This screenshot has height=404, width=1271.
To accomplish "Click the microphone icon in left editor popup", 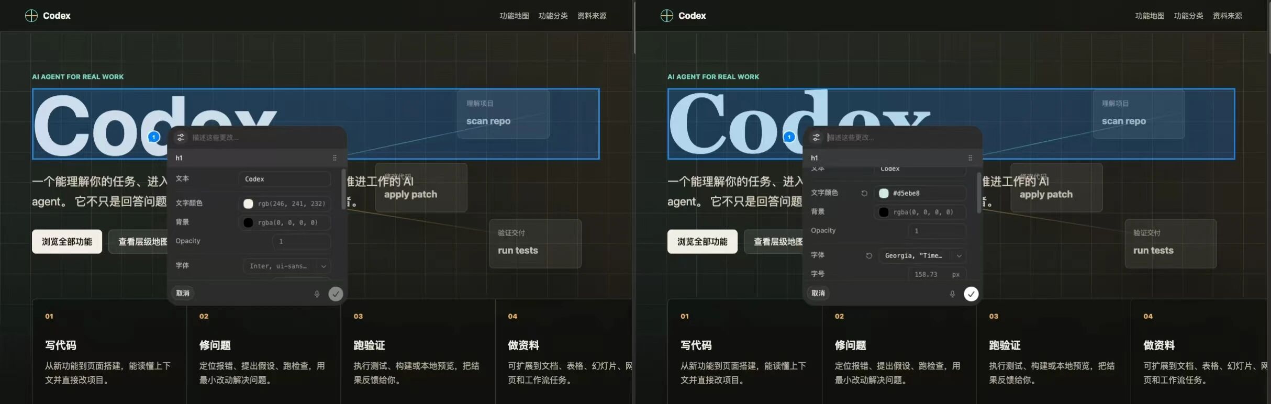I will tap(317, 294).
